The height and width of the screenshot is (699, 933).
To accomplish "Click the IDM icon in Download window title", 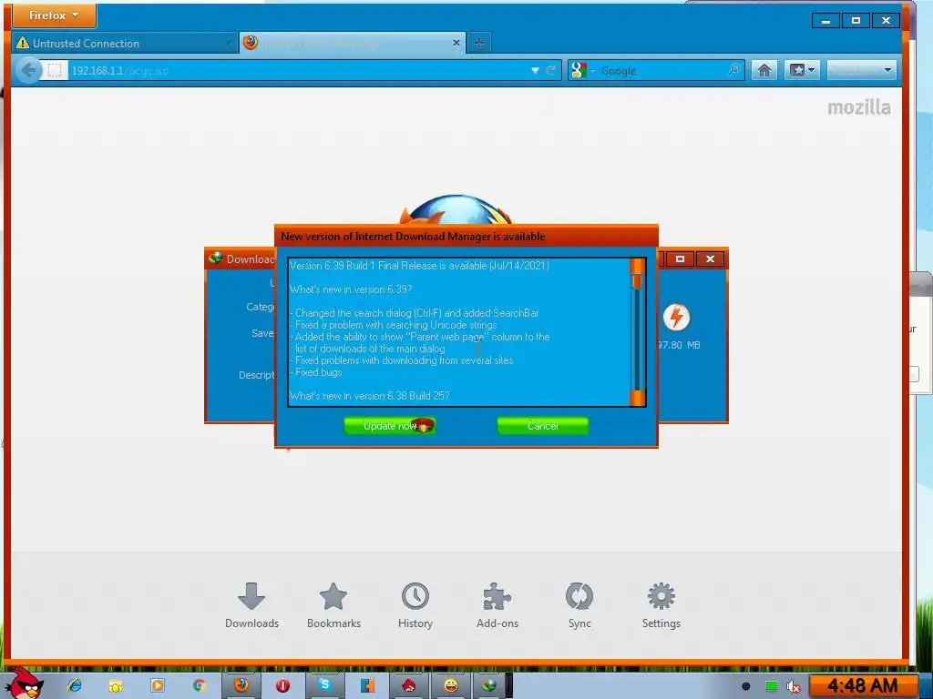I will coord(216,258).
